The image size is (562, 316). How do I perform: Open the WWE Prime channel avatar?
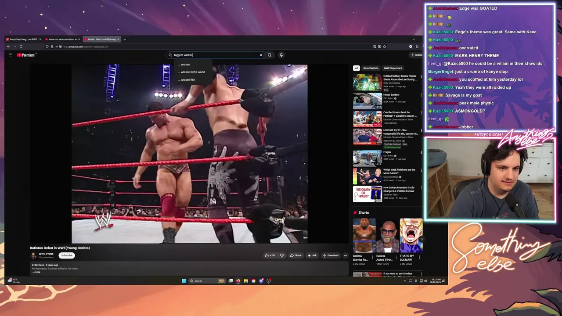pos(33,255)
